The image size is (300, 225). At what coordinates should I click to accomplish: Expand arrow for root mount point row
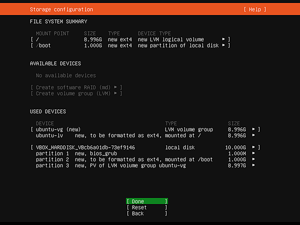pos(223,39)
